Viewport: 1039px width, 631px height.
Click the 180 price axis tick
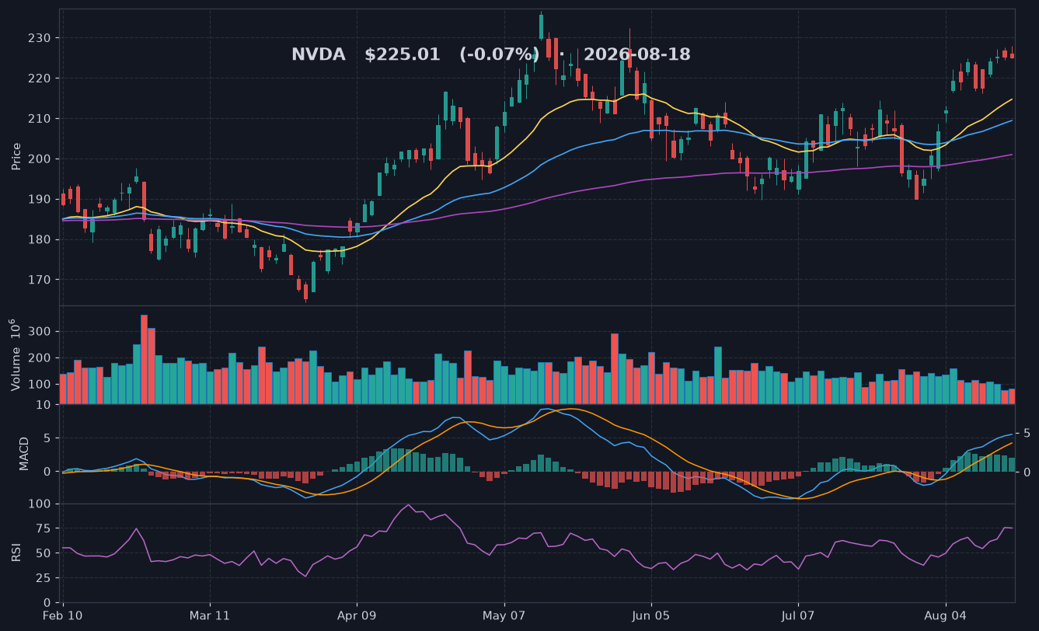(x=40, y=239)
